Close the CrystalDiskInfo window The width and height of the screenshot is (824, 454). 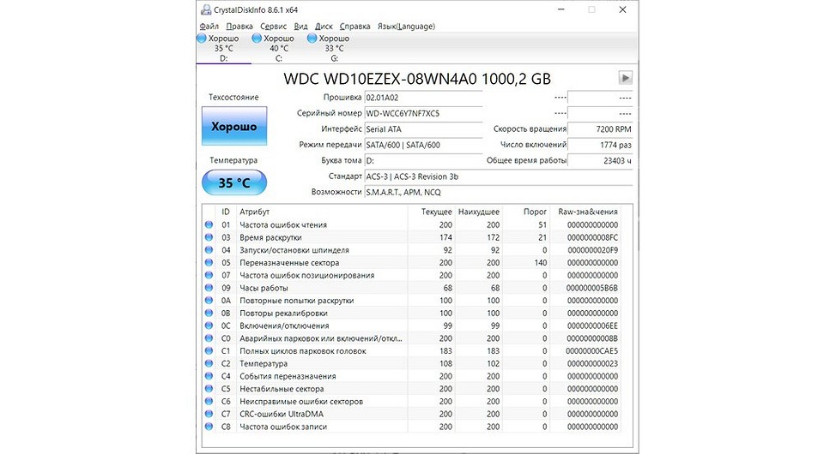click(x=623, y=9)
